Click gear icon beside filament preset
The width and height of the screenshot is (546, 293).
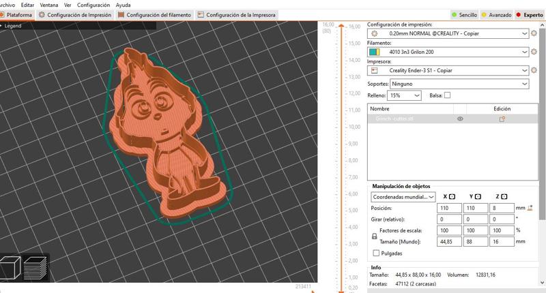534,52
